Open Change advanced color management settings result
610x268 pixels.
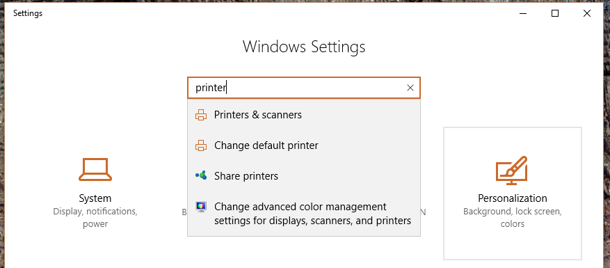pyautogui.click(x=304, y=214)
